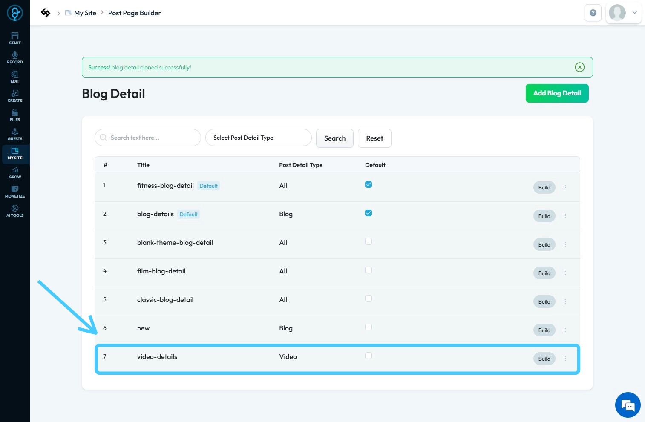Enable default checkbox for video-details
This screenshot has width=645, height=422.
369,356
